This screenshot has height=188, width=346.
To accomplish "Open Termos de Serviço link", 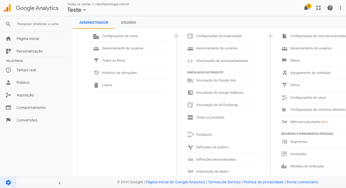I will tap(224, 182).
